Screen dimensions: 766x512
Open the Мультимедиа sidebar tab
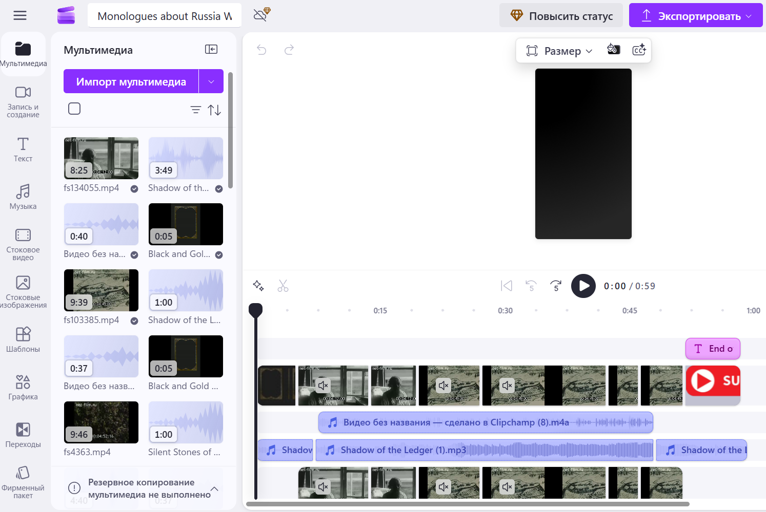[23, 54]
